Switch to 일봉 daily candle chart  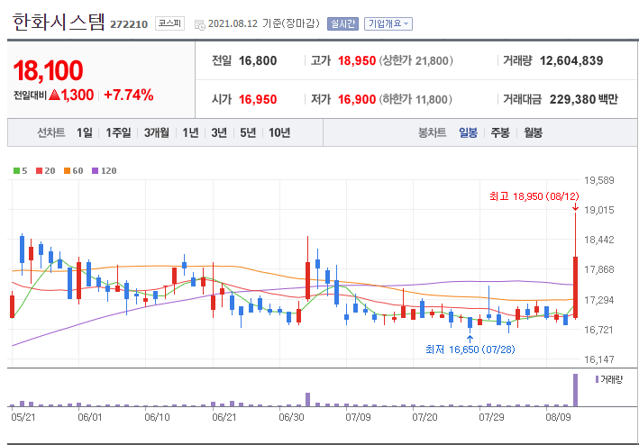(468, 132)
